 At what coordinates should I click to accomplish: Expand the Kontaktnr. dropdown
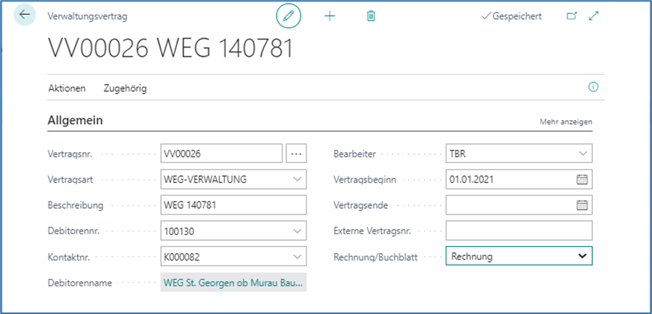click(x=297, y=257)
